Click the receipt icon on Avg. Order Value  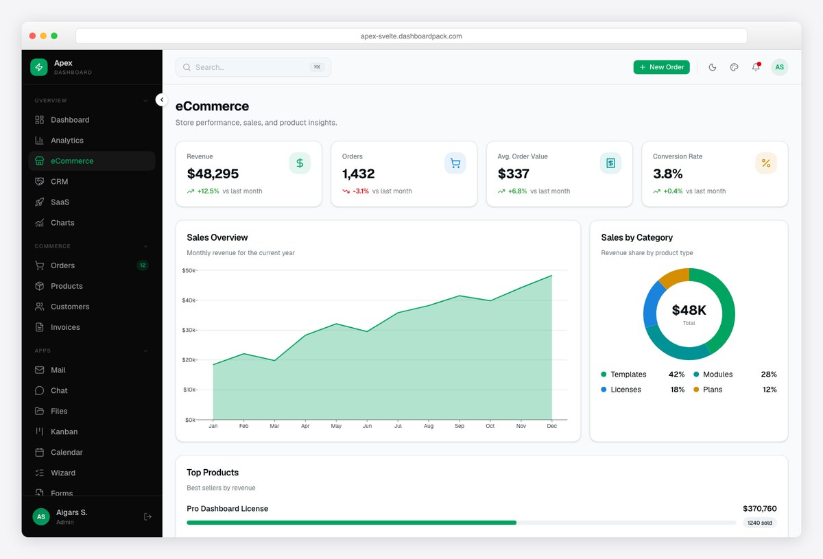pyautogui.click(x=610, y=163)
